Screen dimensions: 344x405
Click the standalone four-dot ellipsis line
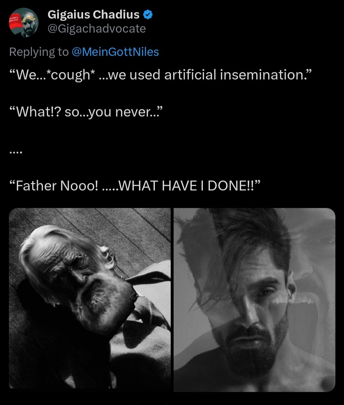coord(16,152)
